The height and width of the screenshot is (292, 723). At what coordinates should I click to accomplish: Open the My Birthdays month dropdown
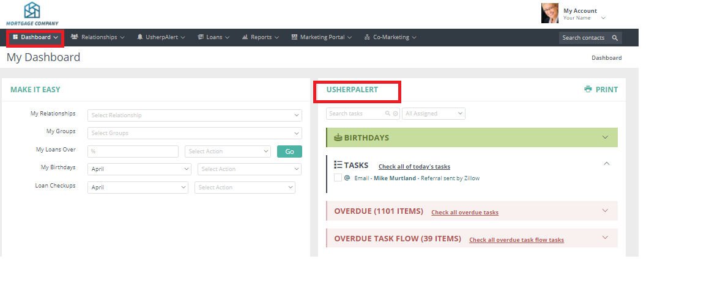click(x=139, y=169)
